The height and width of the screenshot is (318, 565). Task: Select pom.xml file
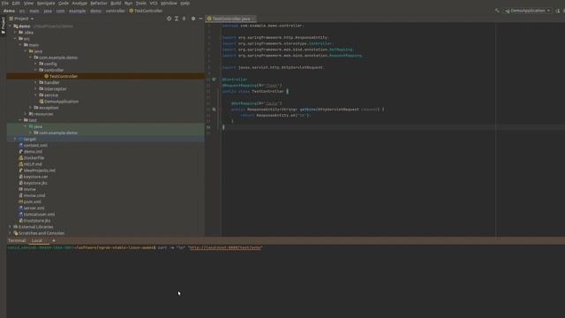pos(30,202)
